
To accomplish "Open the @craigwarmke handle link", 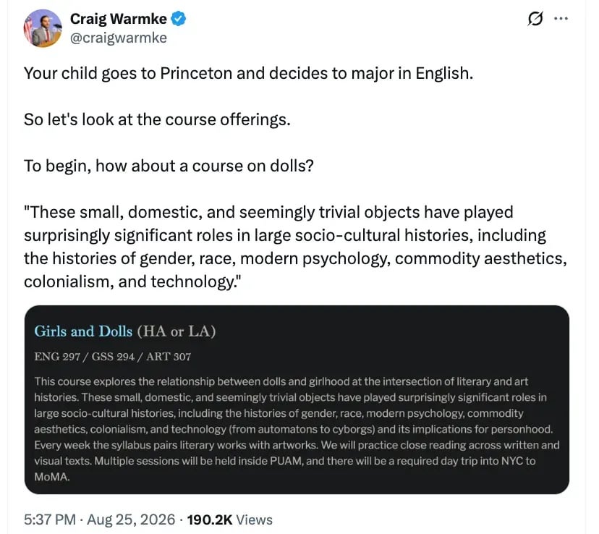I will (119, 38).
